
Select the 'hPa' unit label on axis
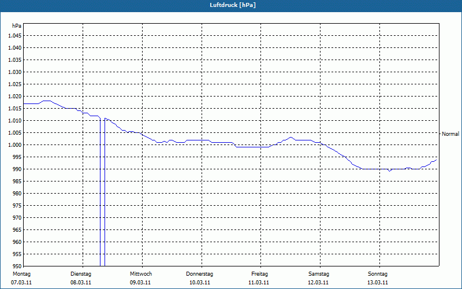(x=17, y=26)
